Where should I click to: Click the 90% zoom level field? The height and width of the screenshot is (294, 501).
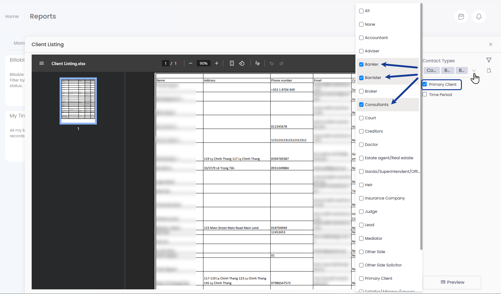point(204,63)
